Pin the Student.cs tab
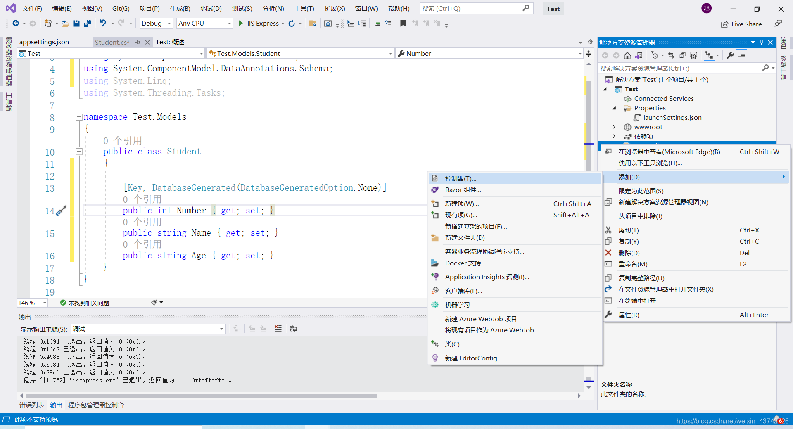The height and width of the screenshot is (429, 793). (x=138, y=42)
